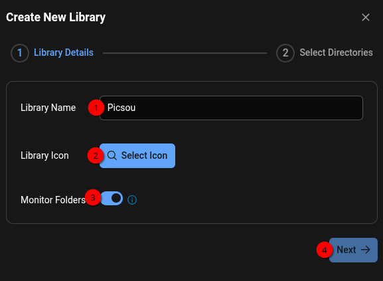Click the step 1 circle indicator
Viewport: 383px width, 281px height.
pyautogui.click(x=20, y=53)
